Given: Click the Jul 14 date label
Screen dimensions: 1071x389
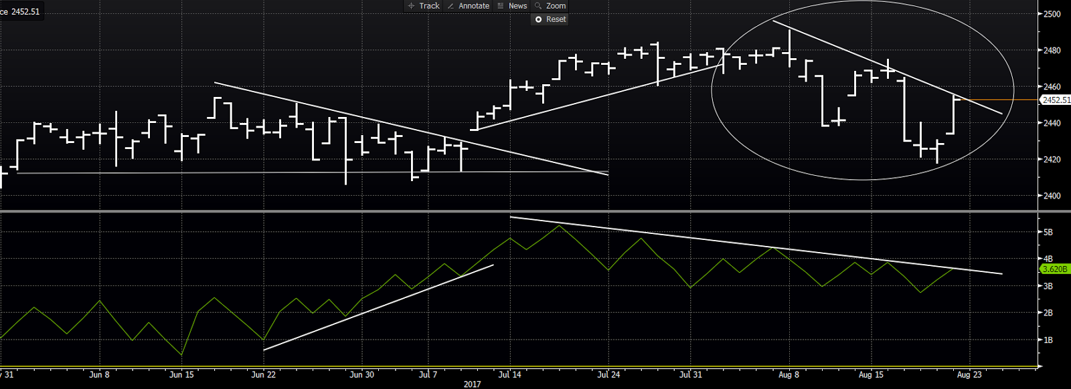Looking at the screenshot, I should pos(509,374).
